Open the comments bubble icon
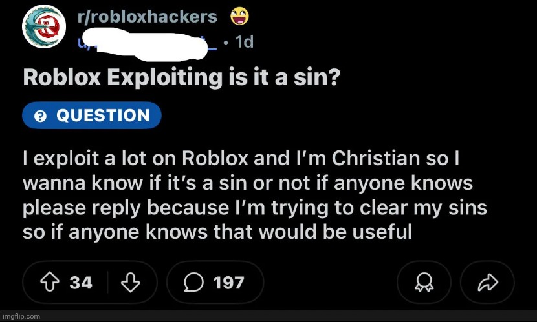The image size is (537, 322). [x=193, y=283]
